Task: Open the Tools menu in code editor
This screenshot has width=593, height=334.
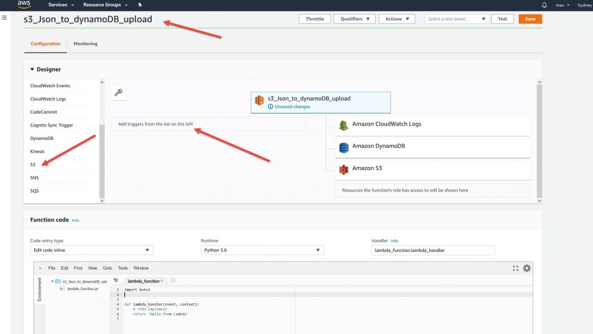Action: [123, 268]
